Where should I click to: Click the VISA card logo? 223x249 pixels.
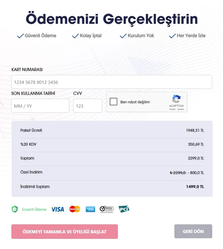(x=57, y=209)
